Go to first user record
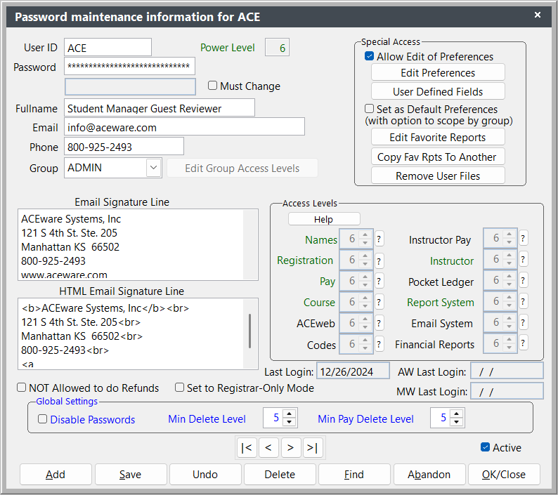 tap(247, 447)
